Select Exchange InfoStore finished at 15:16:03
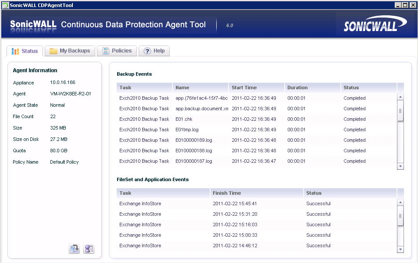 click(x=257, y=224)
